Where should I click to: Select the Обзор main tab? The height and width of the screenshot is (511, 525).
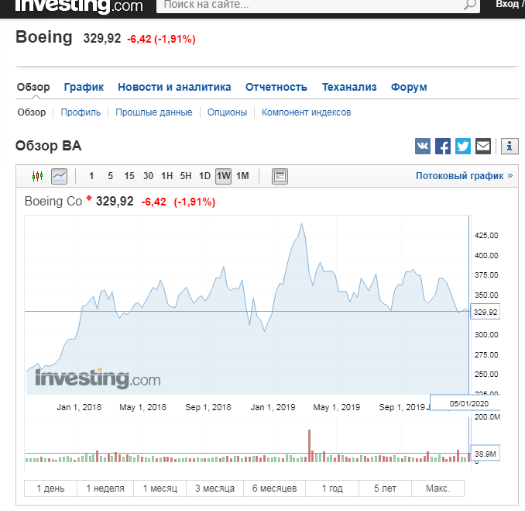coord(33,87)
